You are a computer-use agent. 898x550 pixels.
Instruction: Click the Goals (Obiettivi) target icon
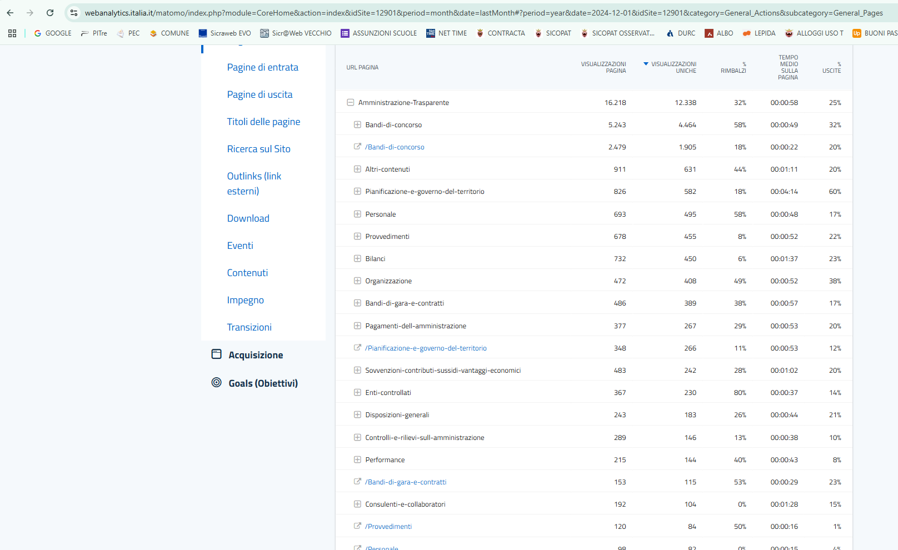click(x=217, y=383)
